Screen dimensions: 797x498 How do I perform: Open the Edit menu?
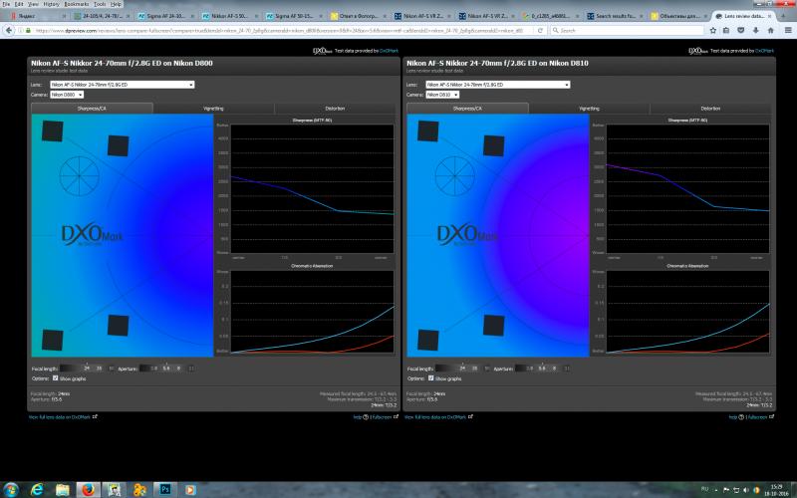[x=19, y=4]
